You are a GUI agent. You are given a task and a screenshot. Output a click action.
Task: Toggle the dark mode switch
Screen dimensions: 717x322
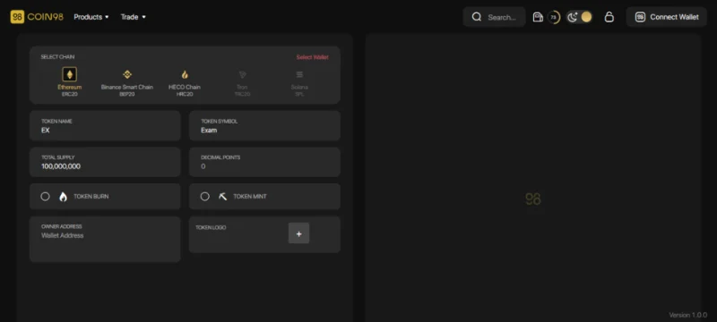point(579,17)
